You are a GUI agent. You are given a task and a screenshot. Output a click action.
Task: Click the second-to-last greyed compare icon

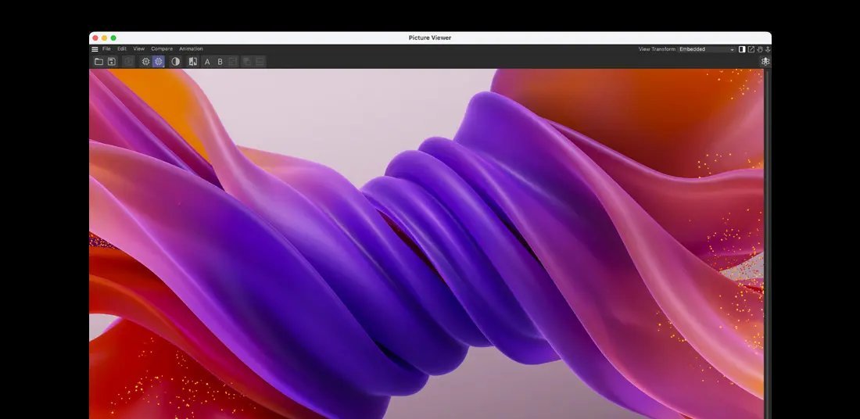tap(247, 62)
